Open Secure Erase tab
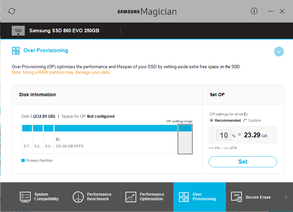 (x=251, y=197)
